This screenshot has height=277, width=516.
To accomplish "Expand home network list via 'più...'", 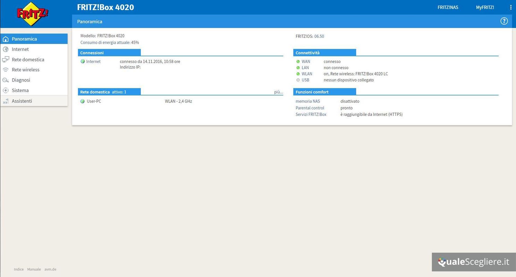I will pos(278,92).
